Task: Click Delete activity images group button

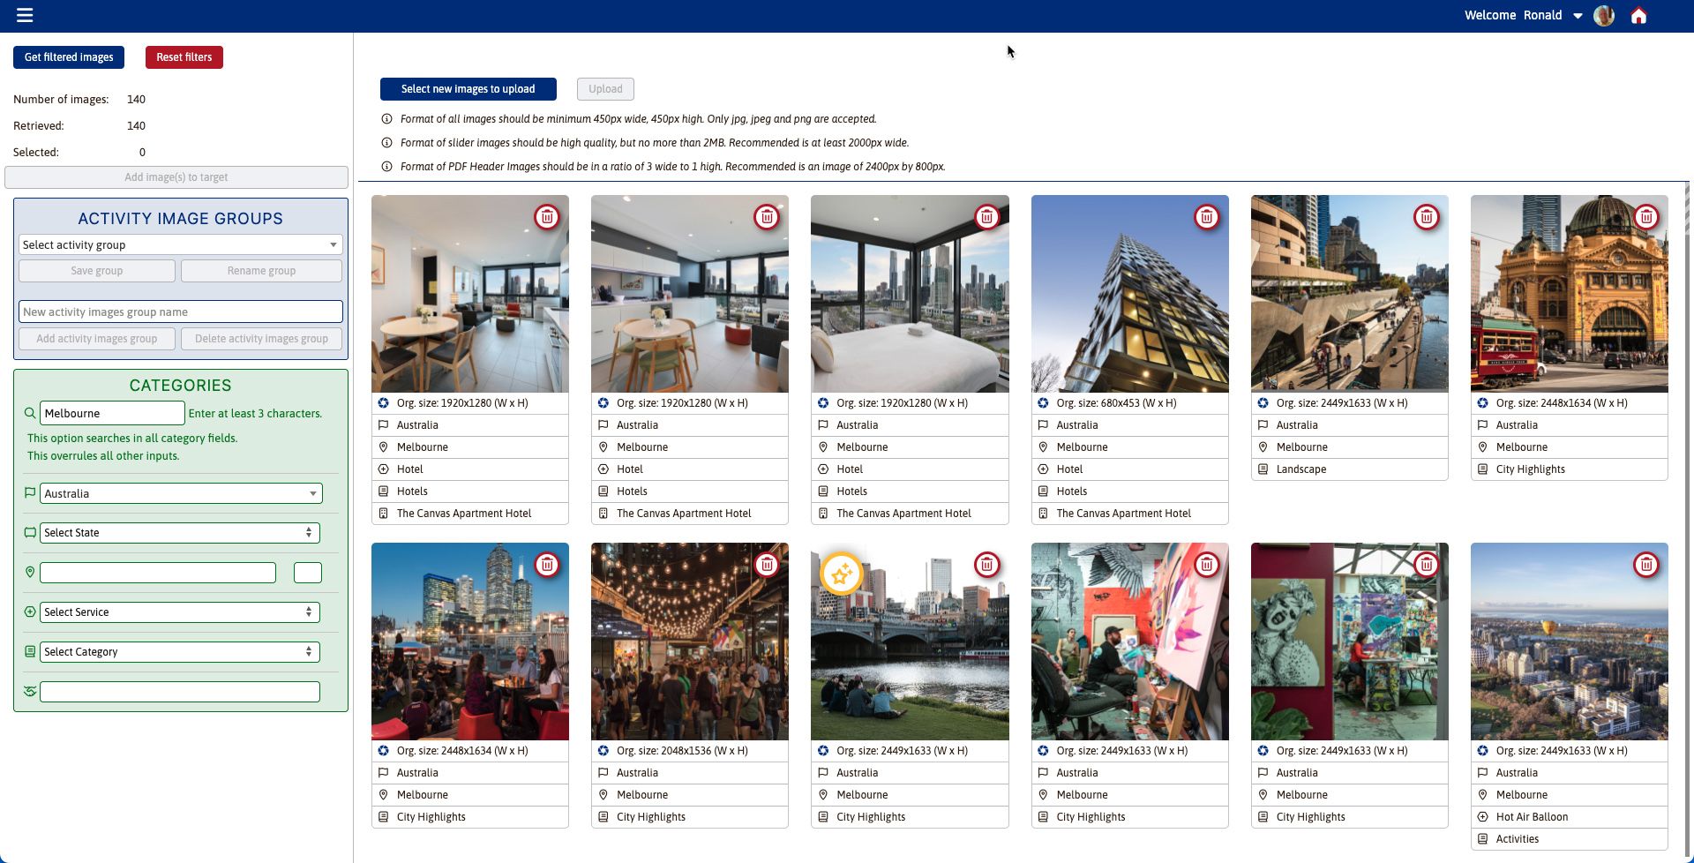Action: [x=261, y=339]
